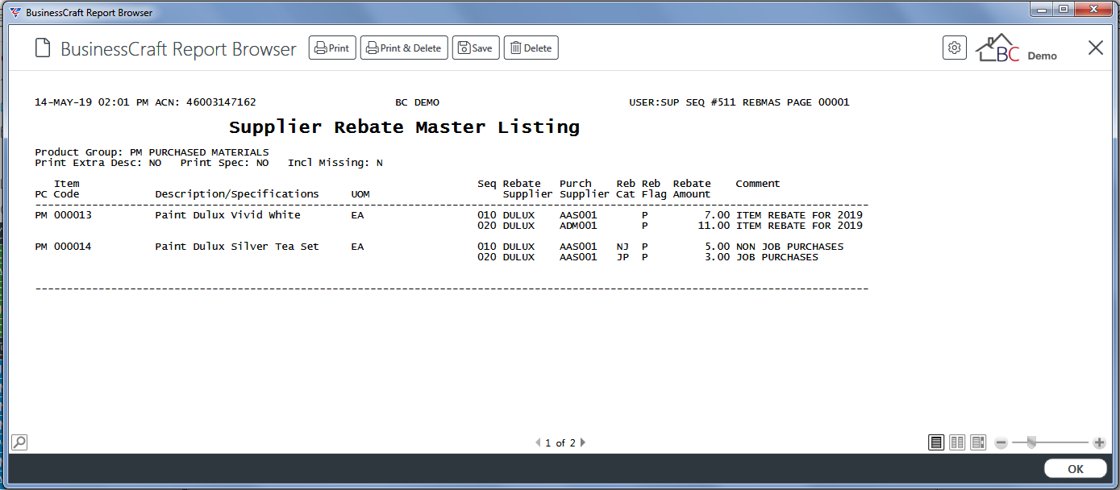1120x490 pixels.
Task: Click the '1 of 2' page indicator
Action: pyautogui.click(x=560, y=442)
